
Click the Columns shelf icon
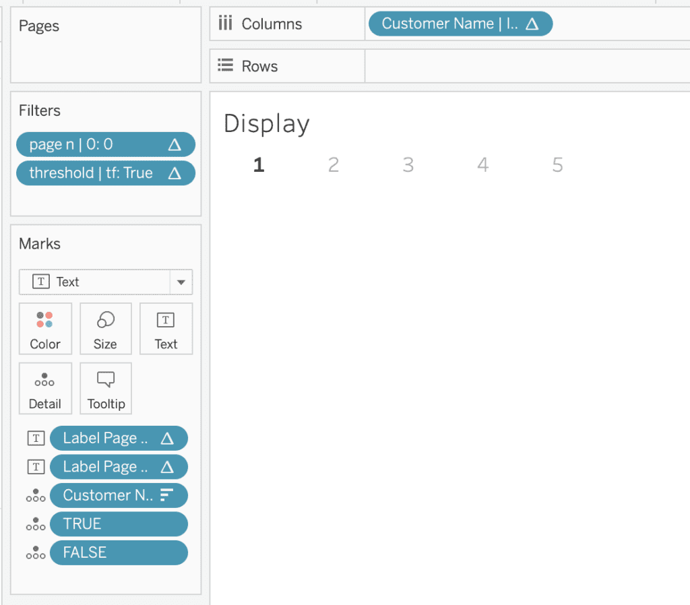coord(224,24)
